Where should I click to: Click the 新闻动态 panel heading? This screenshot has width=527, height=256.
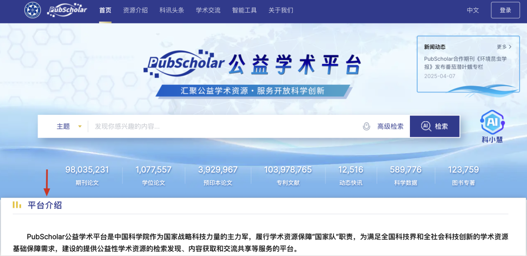(x=435, y=47)
